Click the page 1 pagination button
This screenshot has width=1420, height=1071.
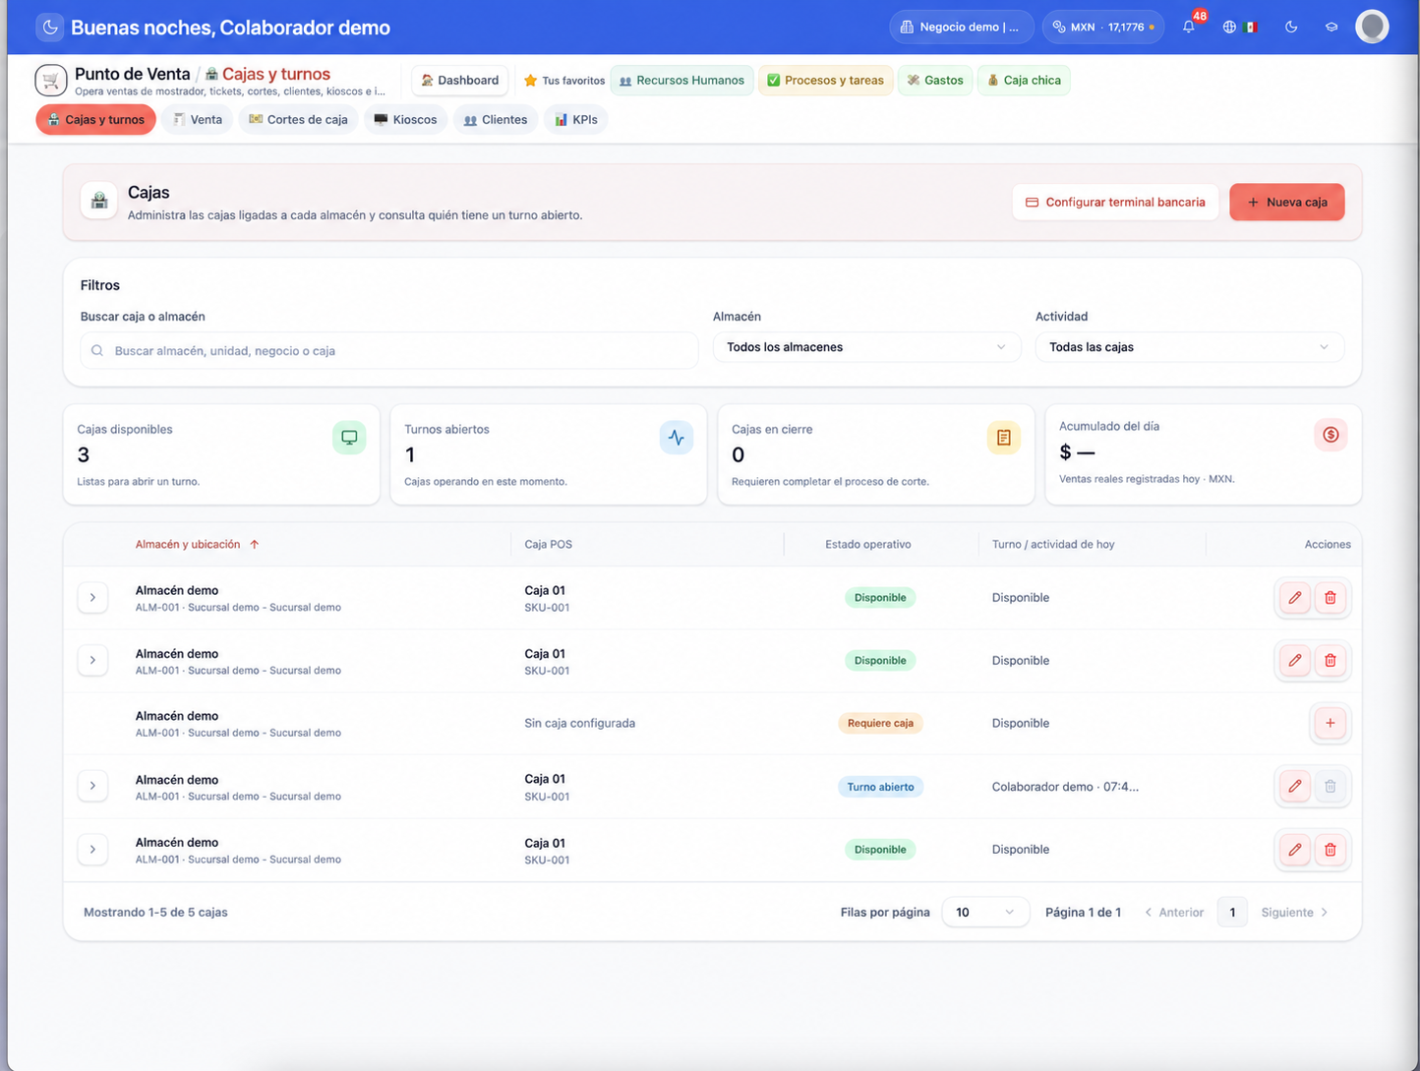pos(1232,913)
